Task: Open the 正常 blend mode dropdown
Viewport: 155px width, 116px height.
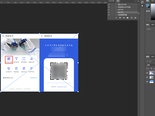Action: 150,65
